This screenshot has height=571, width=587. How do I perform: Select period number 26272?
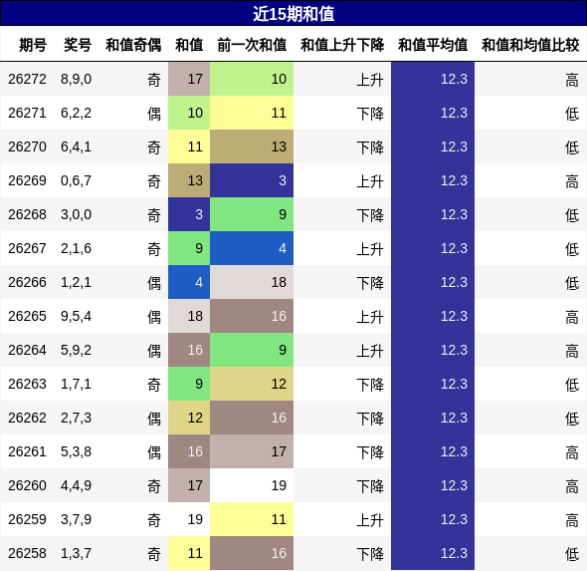[27, 79]
